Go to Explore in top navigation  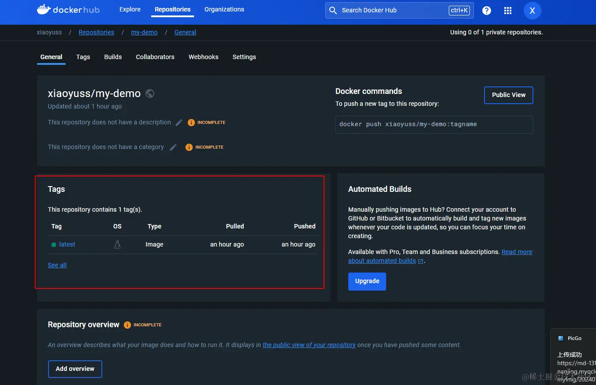click(130, 9)
